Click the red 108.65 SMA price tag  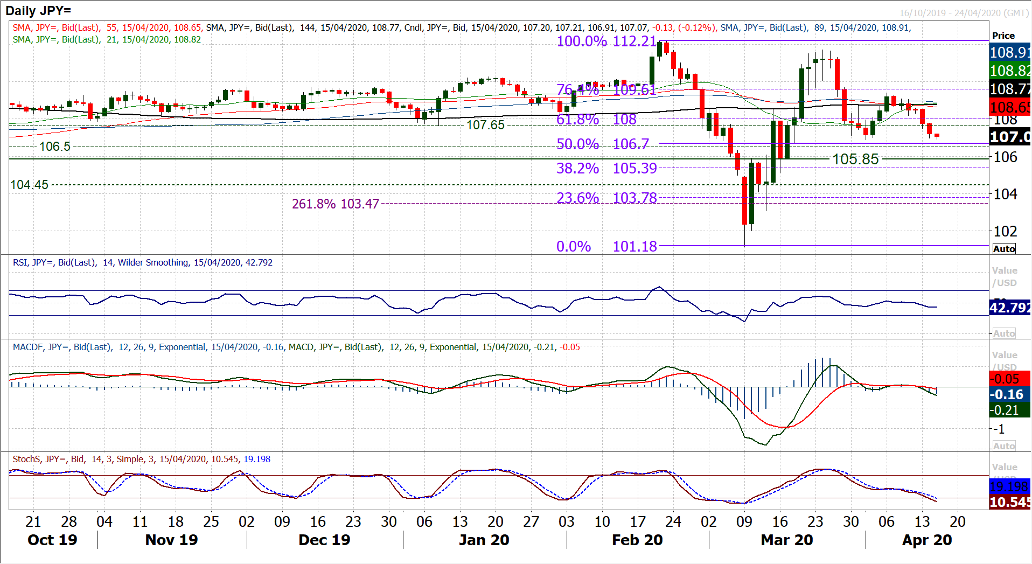tap(1010, 107)
